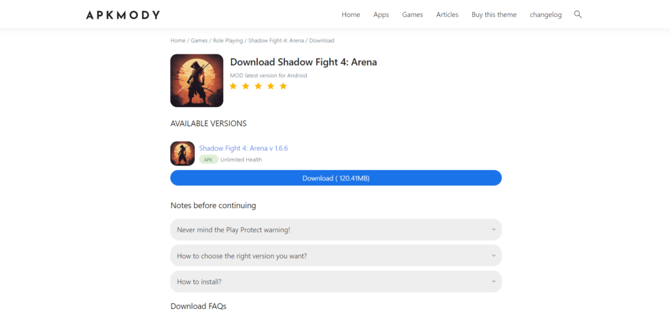
Task: Expand the Play Protect warning note
Action: coord(336,230)
